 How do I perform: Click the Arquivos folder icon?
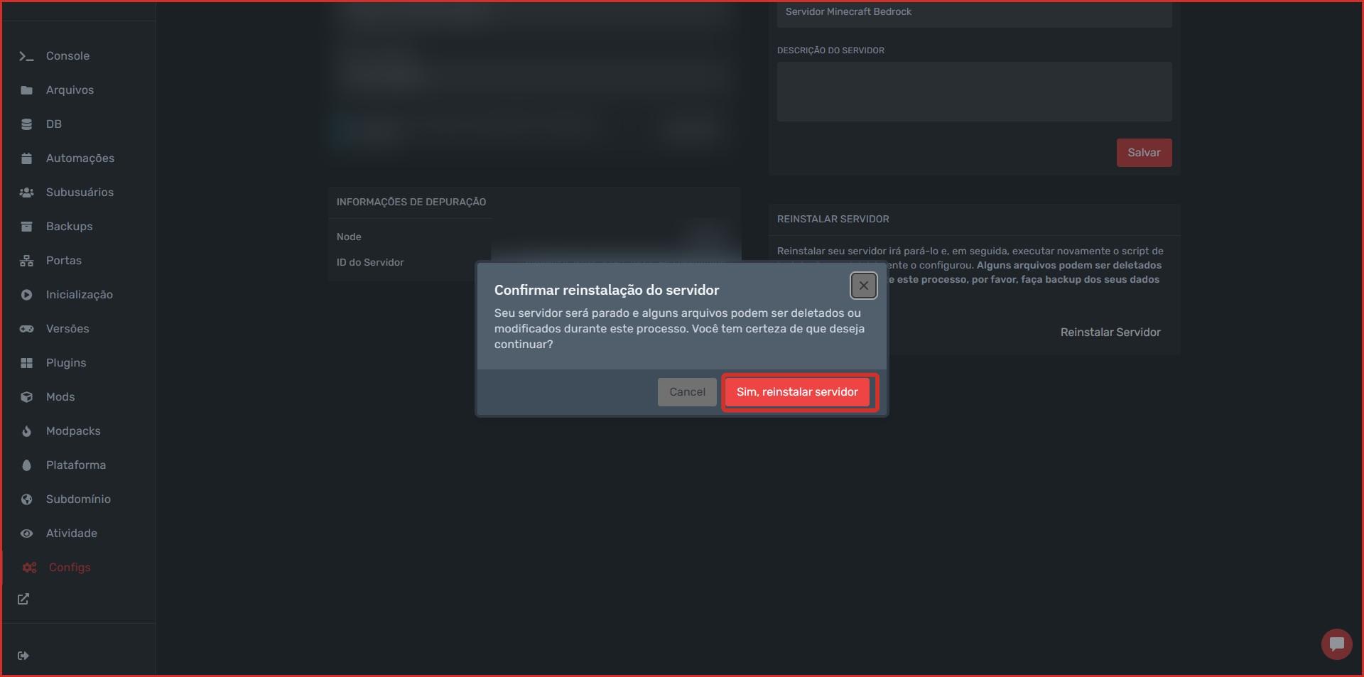pos(26,90)
